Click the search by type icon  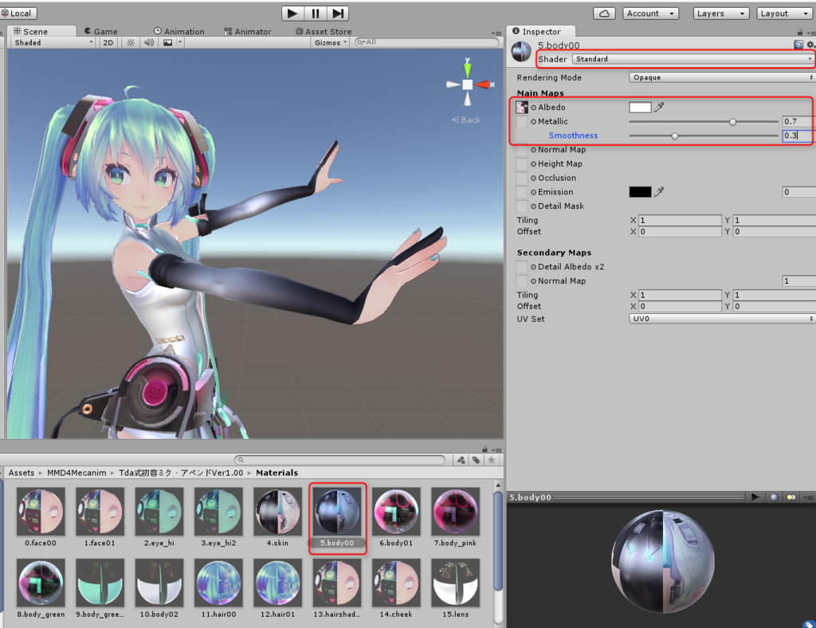pyautogui.click(x=461, y=460)
